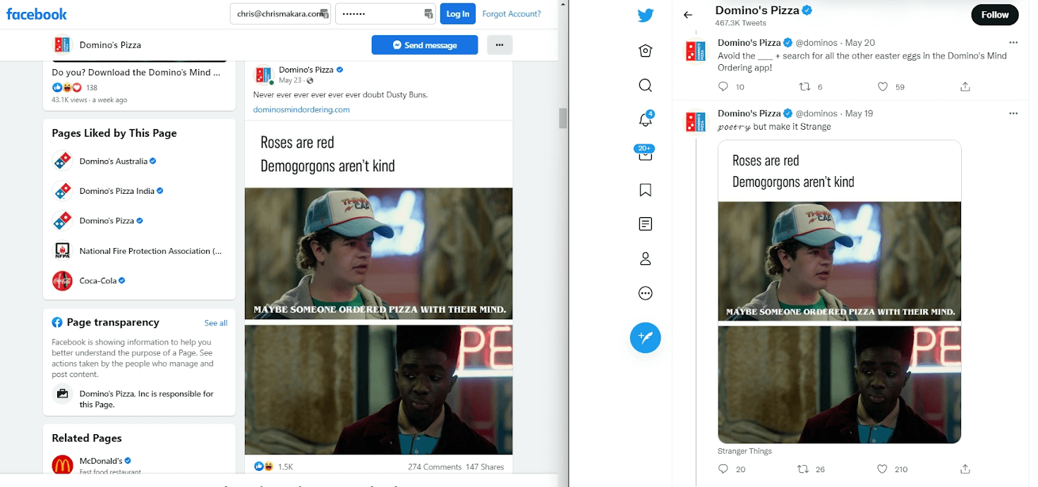Reply to the May 19 tweet
The width and height of the screenshot is (1038, 487).
723,469
